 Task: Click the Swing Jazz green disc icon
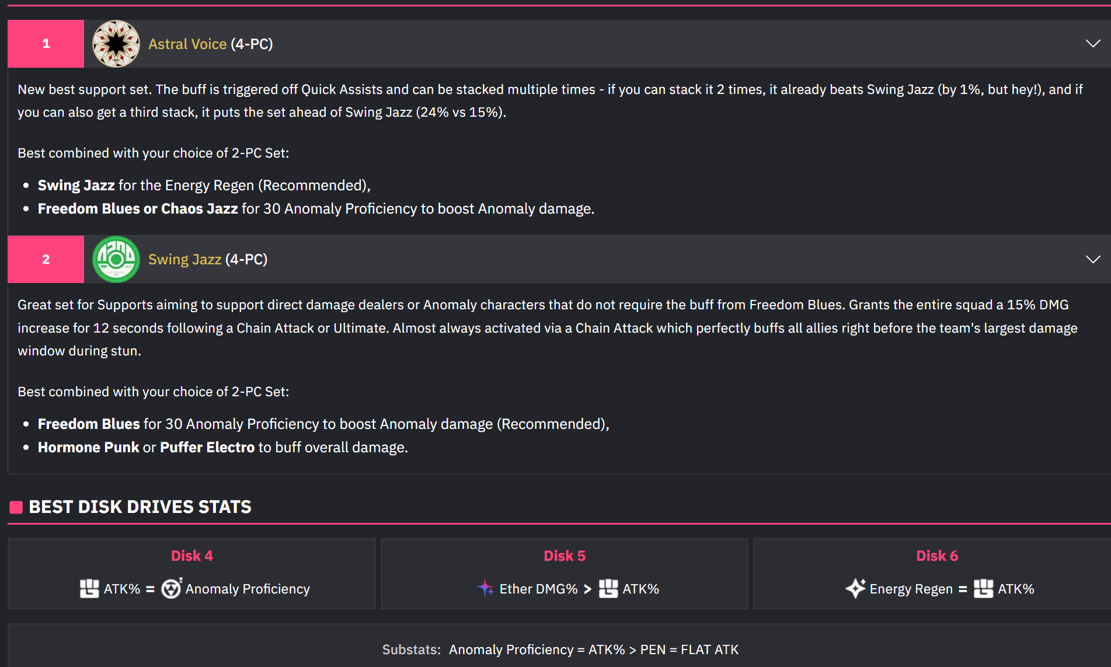pyautogui.click(x=116, y=259)
